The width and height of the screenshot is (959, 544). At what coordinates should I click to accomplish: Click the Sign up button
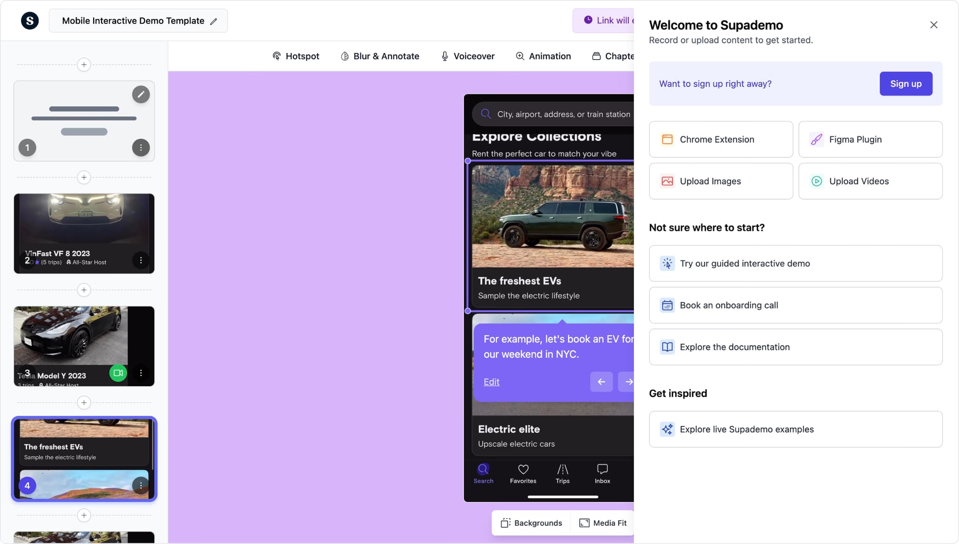(x=906, y=84)
